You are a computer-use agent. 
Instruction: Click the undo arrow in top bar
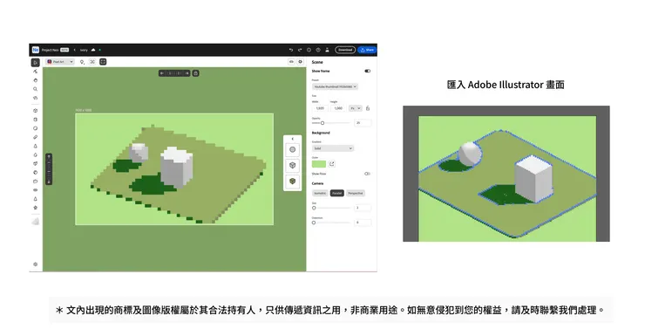coord(291,50)
